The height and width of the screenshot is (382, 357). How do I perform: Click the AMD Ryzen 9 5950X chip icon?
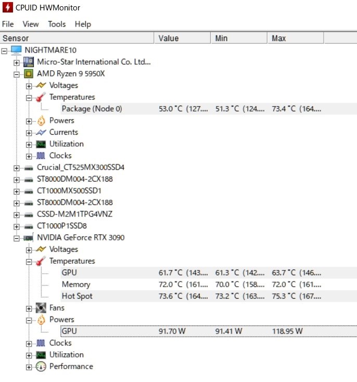[29, 73]
